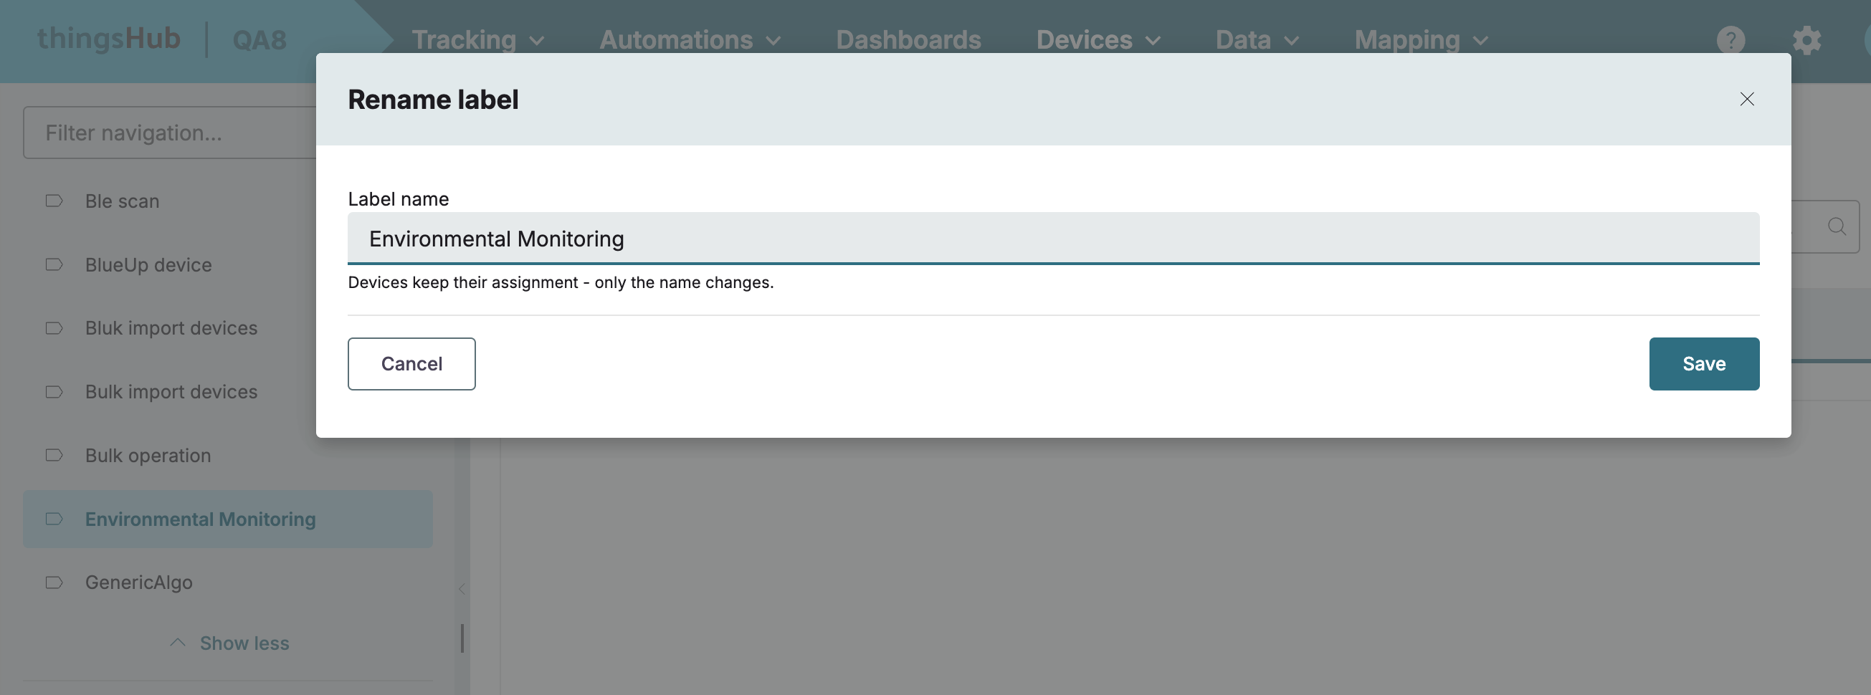Select the Ble scan label
Viewport: 1871px width, 695px height.
(x=122, y=201)
